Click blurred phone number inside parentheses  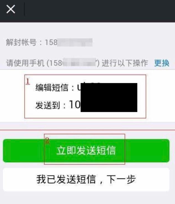coord(79,63)
